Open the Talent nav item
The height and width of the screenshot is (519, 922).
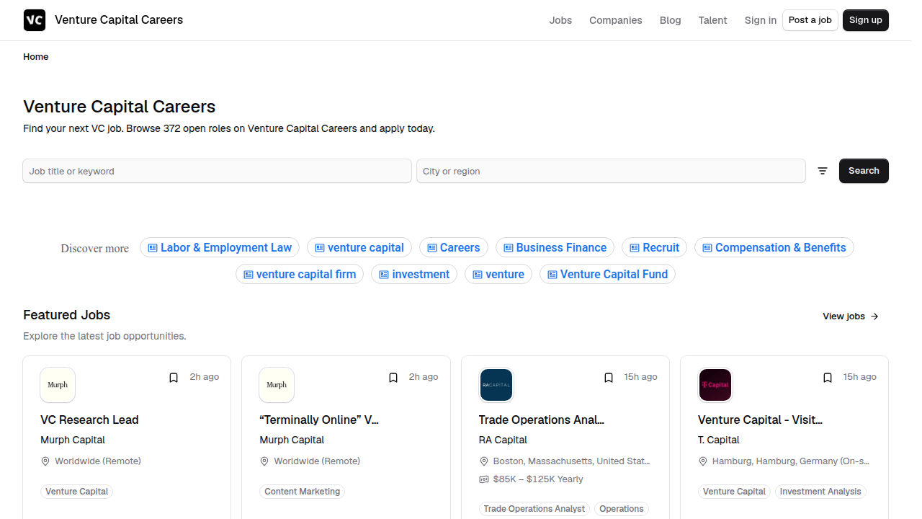tap(713, 20)
